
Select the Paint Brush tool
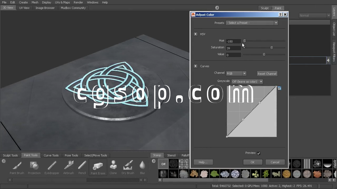pyautogui.click(x=17, y=167)
